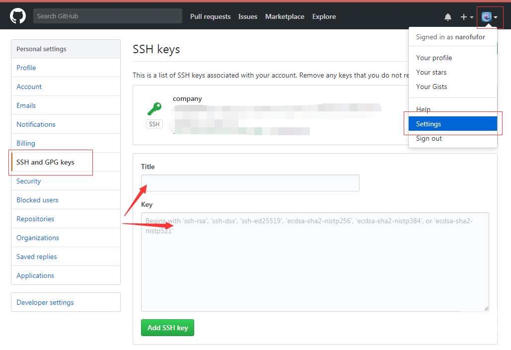This screenshot has width=511, height=350.
Task: Open Profile in personal settings sidebar
Action: tap(66, 68)
